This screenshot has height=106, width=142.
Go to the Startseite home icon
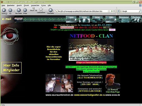50,10
